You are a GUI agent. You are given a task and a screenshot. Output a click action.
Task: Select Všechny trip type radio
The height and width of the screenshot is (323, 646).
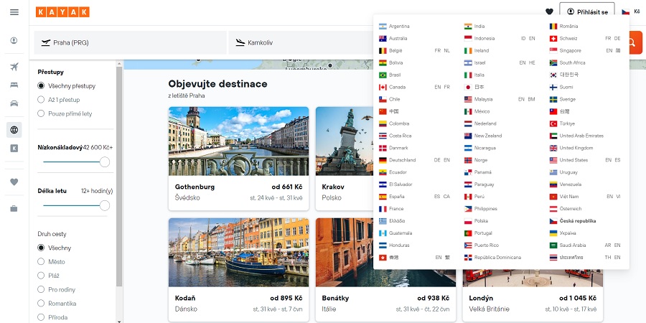(41, 248)
